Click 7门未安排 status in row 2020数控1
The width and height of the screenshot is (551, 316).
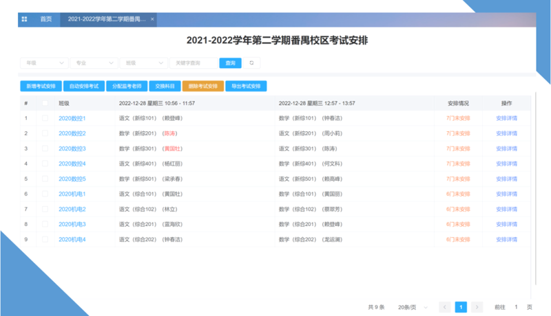[458, 118]
